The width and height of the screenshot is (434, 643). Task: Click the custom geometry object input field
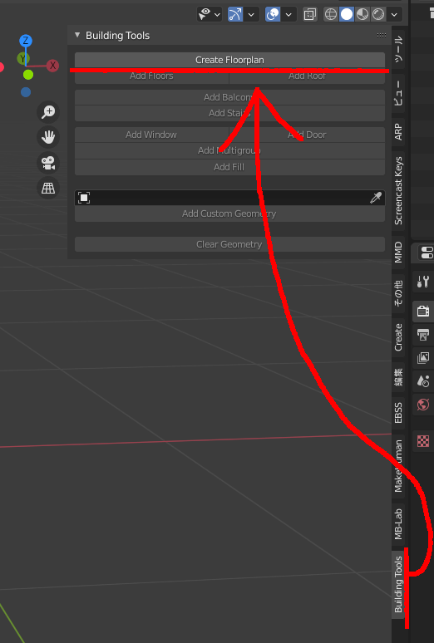click(x=229, y=198)
